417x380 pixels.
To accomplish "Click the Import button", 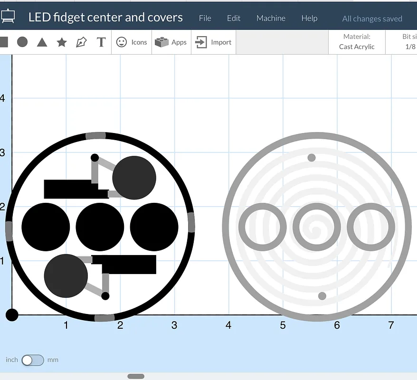I will tap(214, 42).
